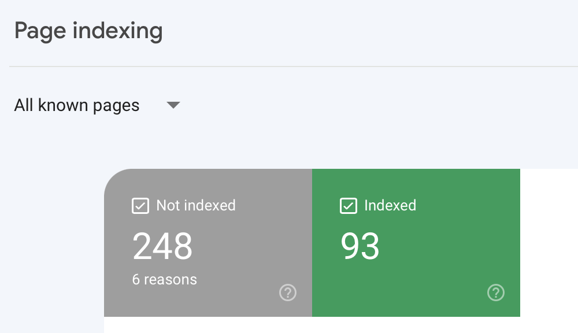
Task: View the 6 reasons link
Action: click(164, 280)
